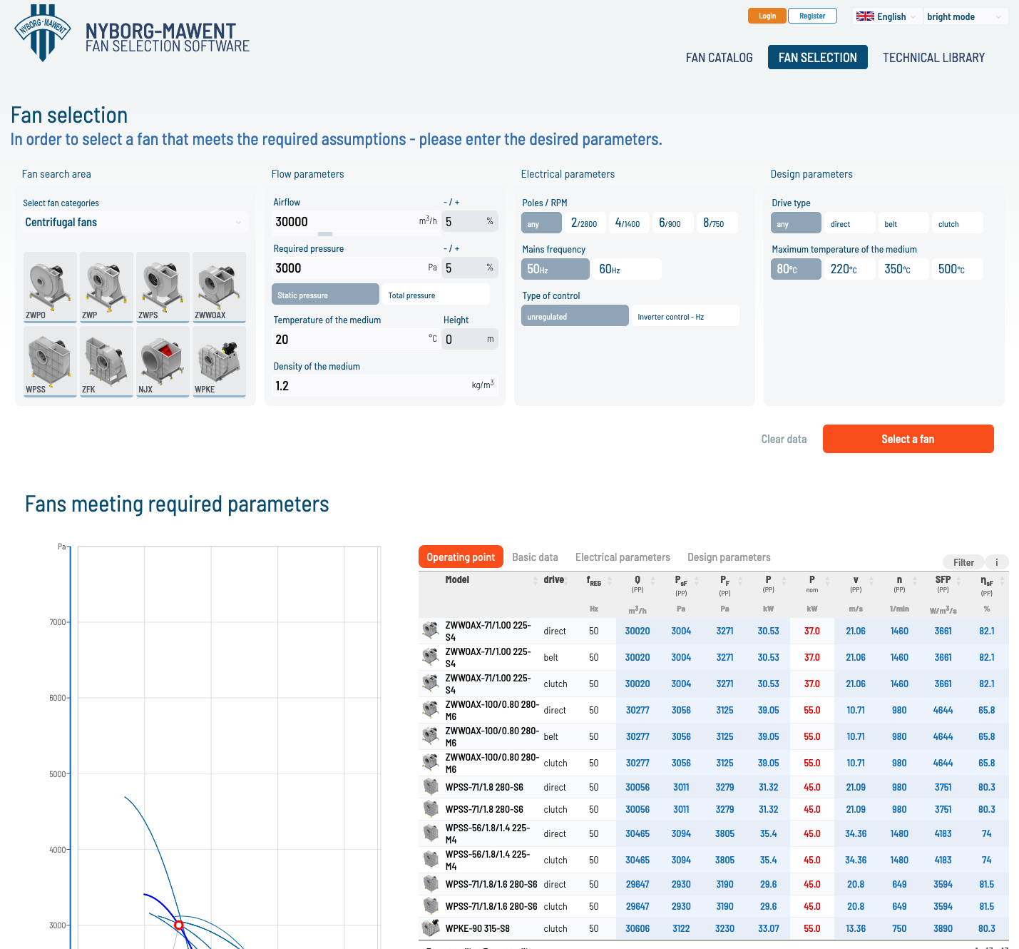Image resolution: width=1019 pixels, height=949 pixels.
Task: Click fan icon of WPSS-71/1.8/1.6 280-S6 clutch row
Action: 430,905
